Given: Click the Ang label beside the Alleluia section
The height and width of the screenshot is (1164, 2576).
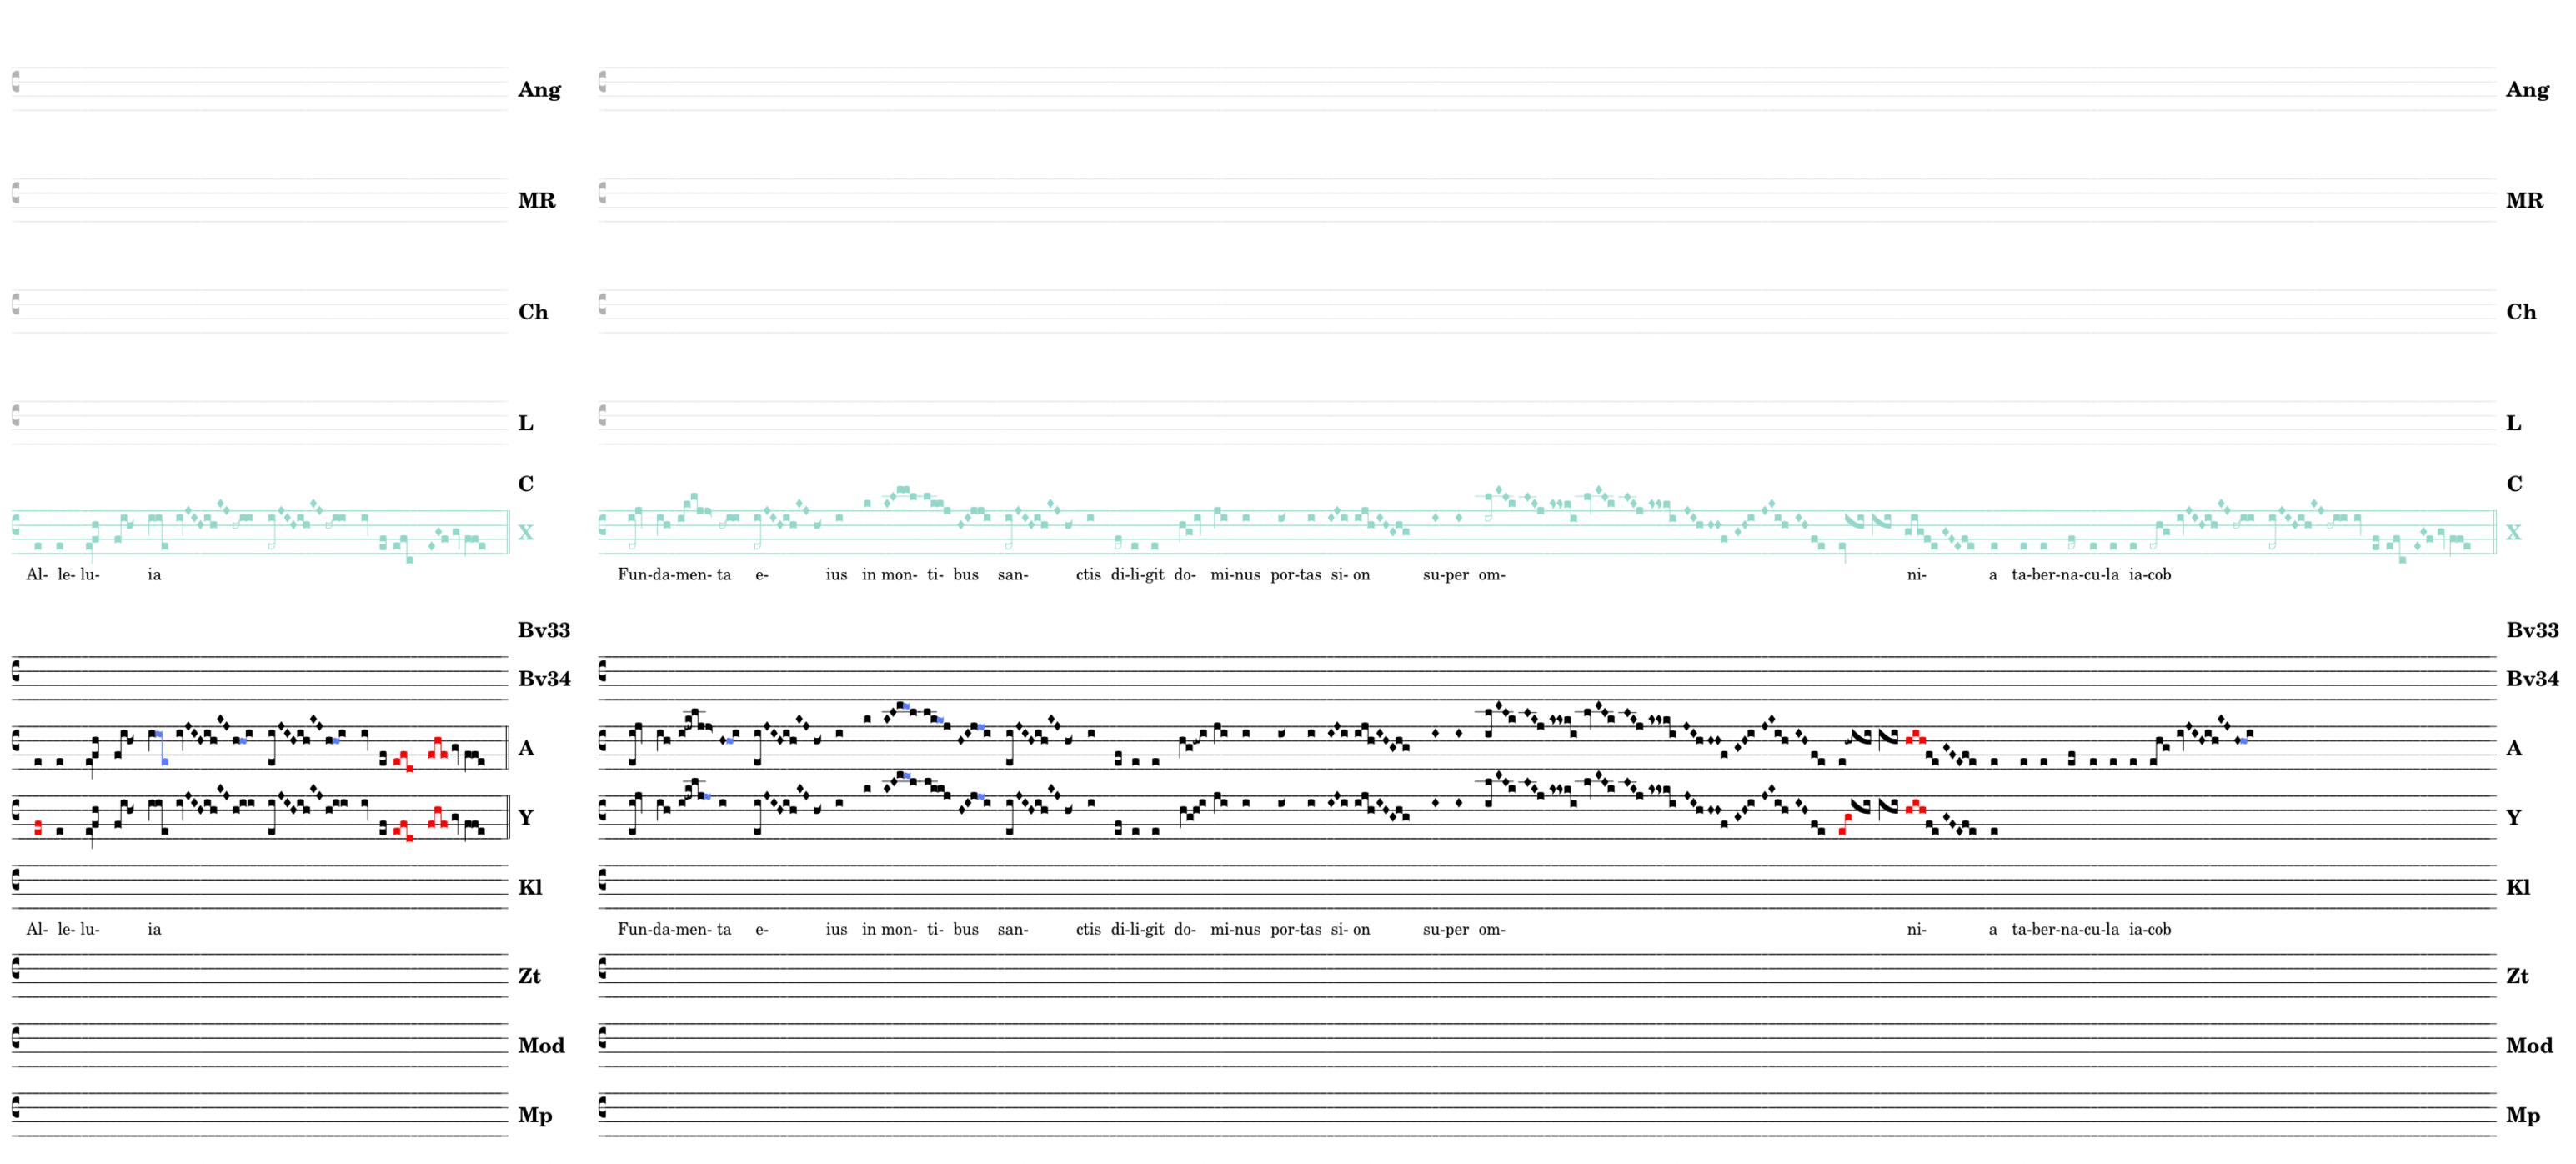Looking at the screenshot, I should click(539, 90).
